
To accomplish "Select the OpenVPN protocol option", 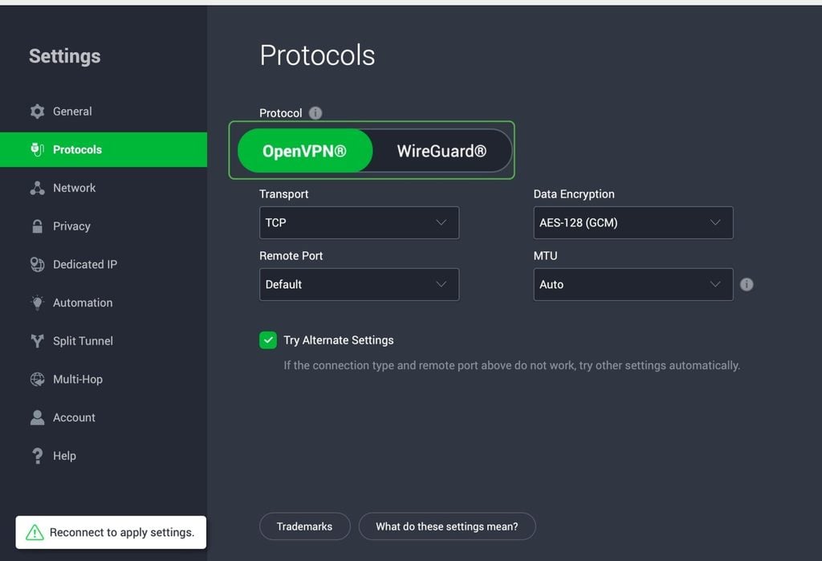I will [304, 151].
